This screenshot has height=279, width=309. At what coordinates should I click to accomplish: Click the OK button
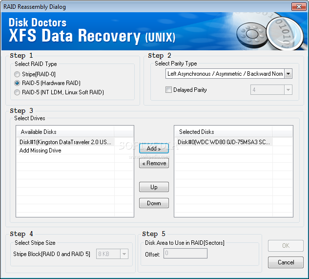coord(286,246)
